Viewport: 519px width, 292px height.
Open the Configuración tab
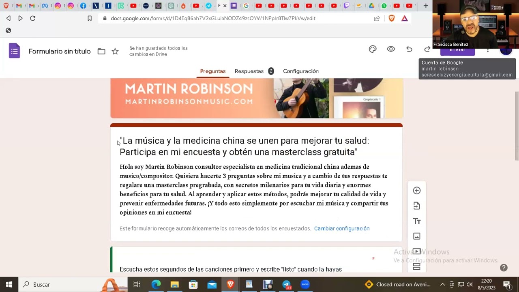pyautogui.click(x=300, y=71)
